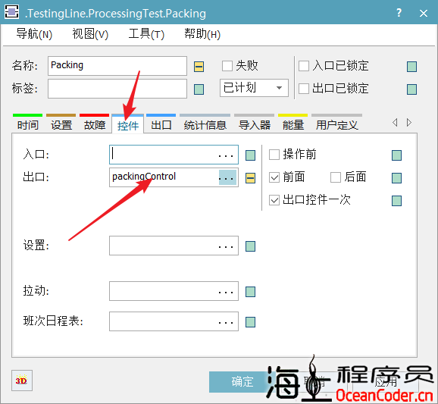Check the 后面 checkbox
This screenshot has height=404, width=438.
pos(336,177)
